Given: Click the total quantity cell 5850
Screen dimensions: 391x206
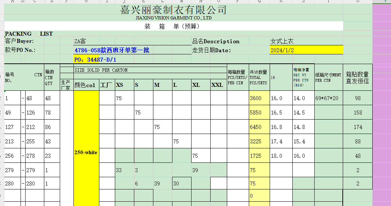Looking at the screenshot, I should click(x=259, y=113).
